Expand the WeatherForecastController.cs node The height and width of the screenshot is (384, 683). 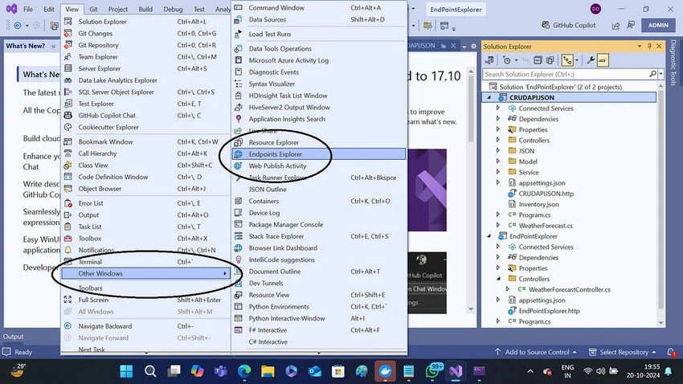coord(508,289)
